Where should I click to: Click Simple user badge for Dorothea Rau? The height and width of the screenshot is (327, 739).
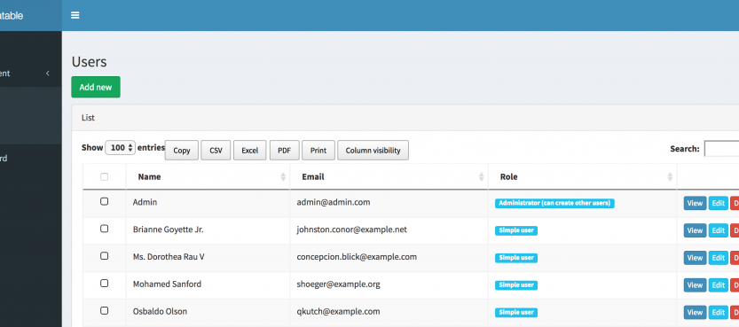(516, 258)
